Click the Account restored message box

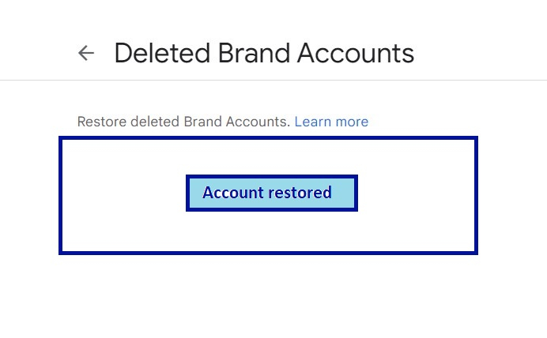272,193
